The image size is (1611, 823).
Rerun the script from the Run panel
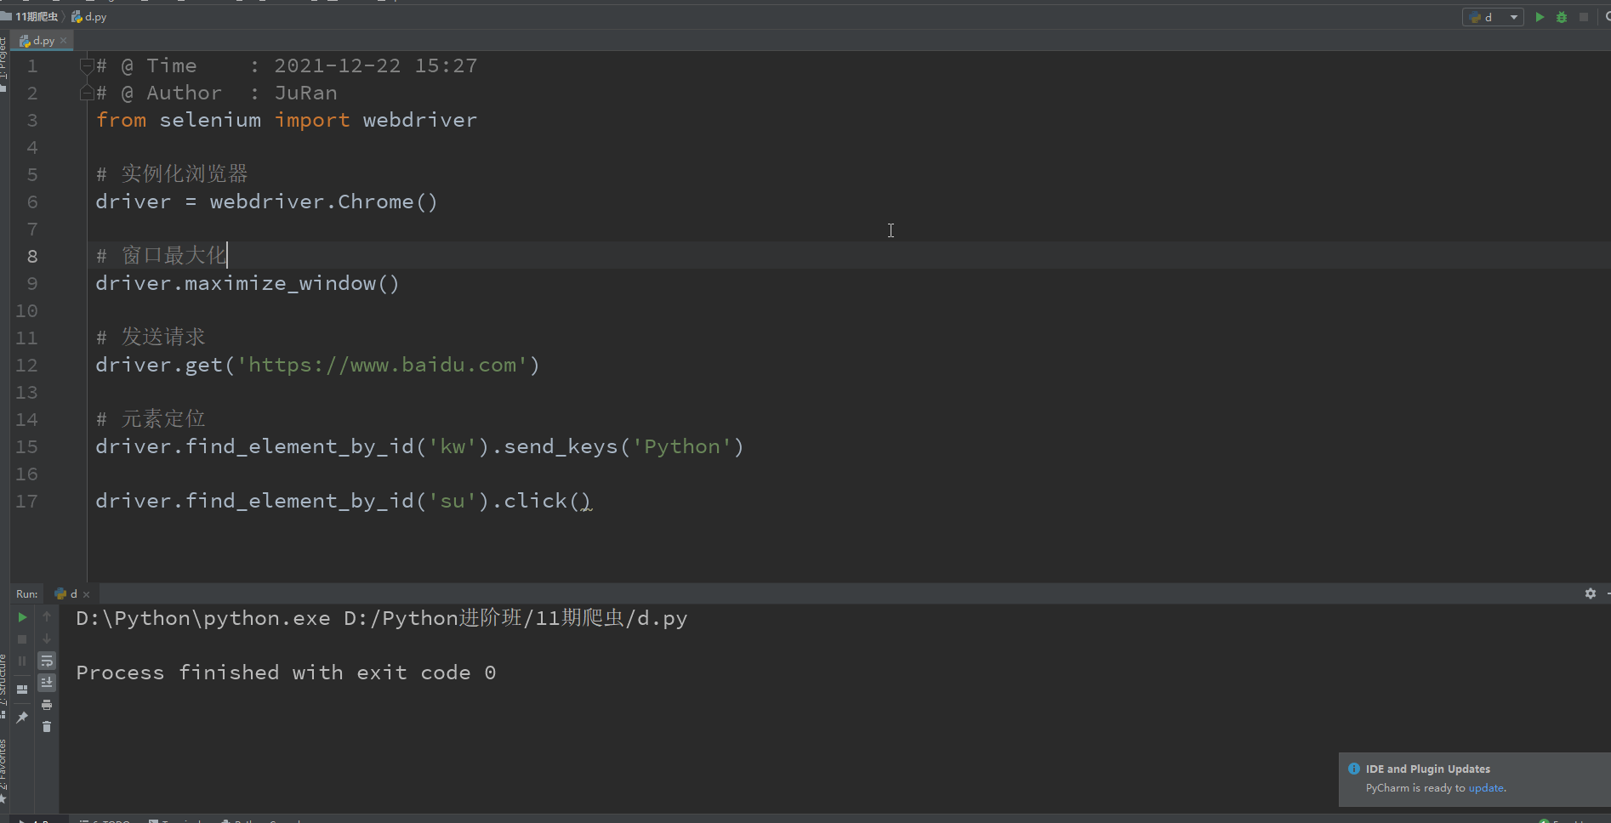click(22, 617)
